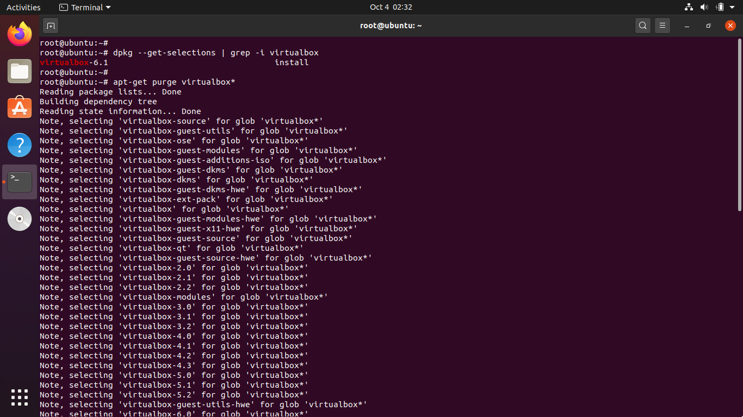This screenshot has width=743, height=417.
Task: Click the 'virtualbox-guest-dkms-hwe' note line
Action: (x=201, y=189)
